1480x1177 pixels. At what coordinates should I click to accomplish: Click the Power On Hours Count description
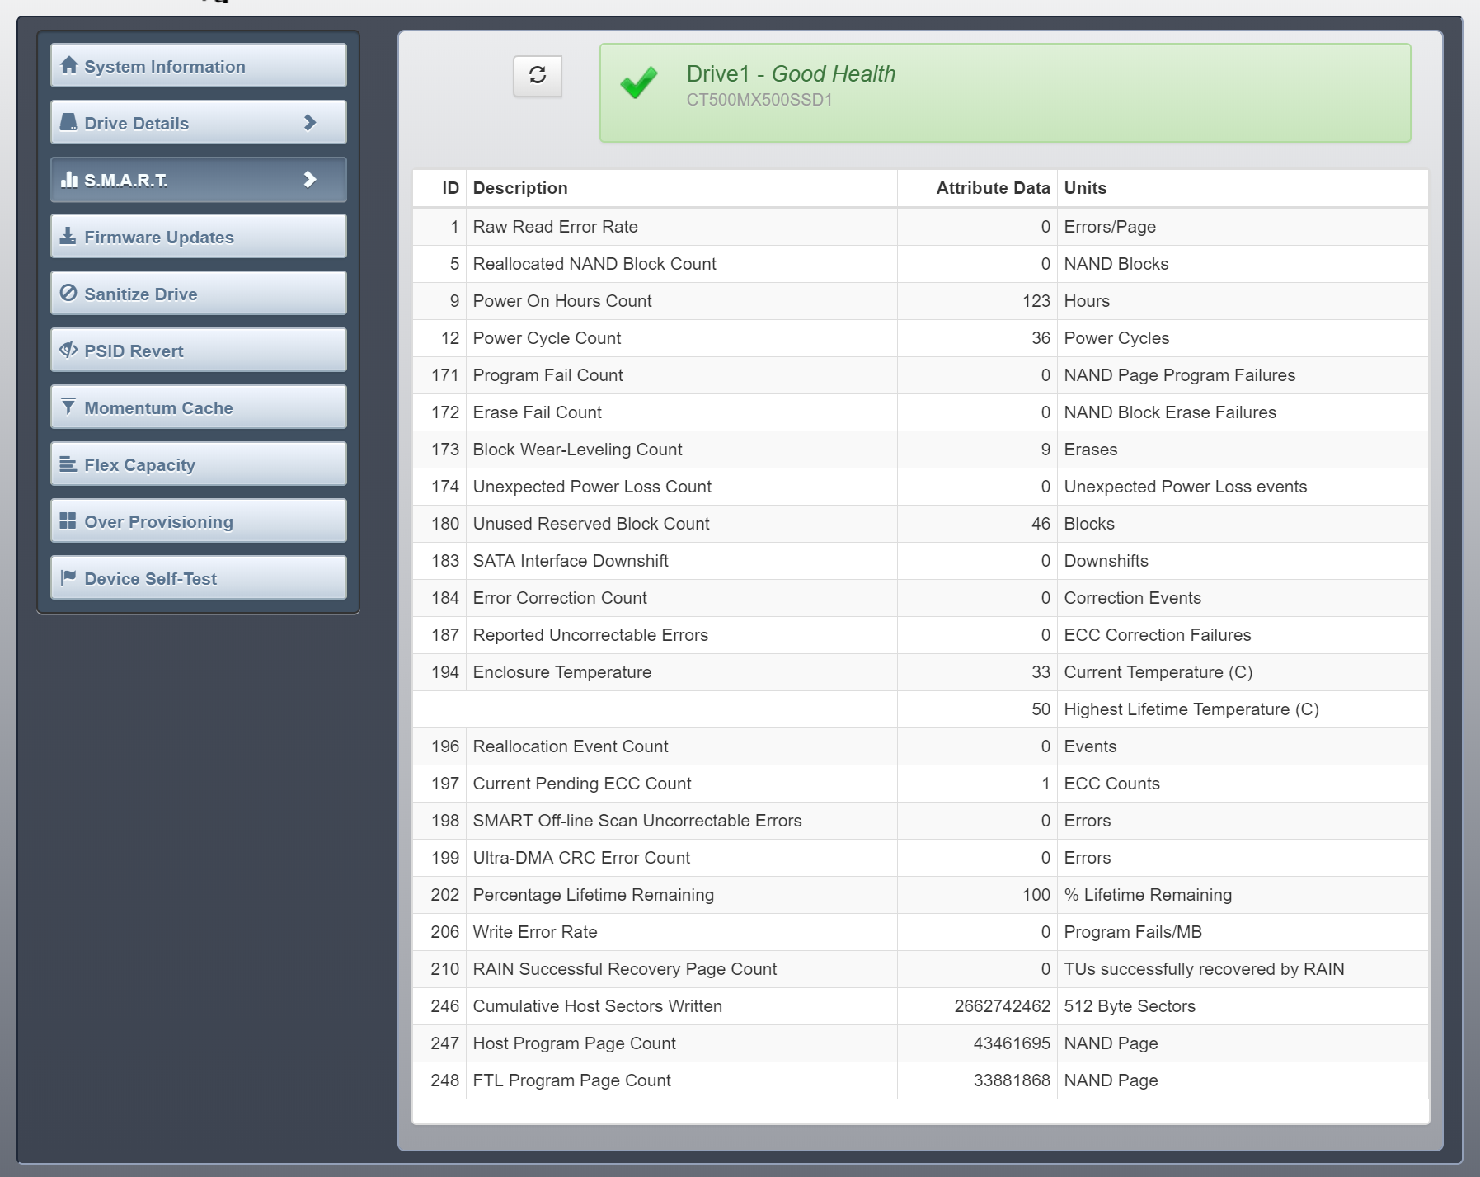pyautogui.click(x=562, y=301)
